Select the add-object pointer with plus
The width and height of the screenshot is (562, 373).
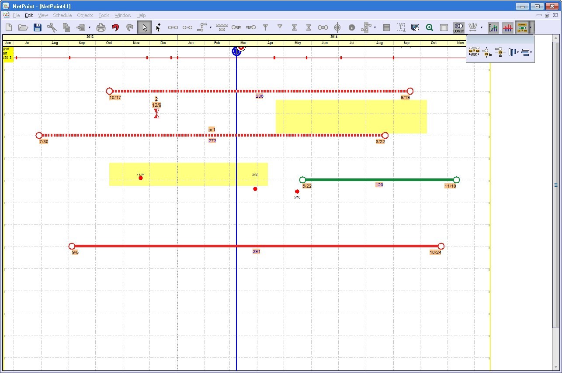(158, 27)
